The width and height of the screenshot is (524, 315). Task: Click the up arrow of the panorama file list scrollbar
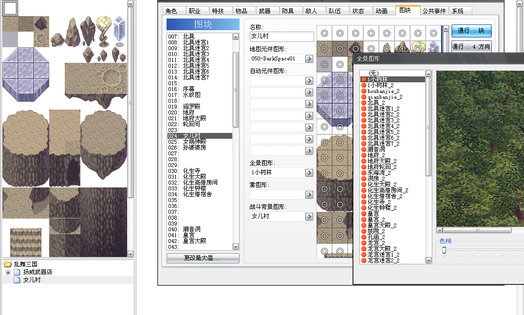(x=429, y=74)
